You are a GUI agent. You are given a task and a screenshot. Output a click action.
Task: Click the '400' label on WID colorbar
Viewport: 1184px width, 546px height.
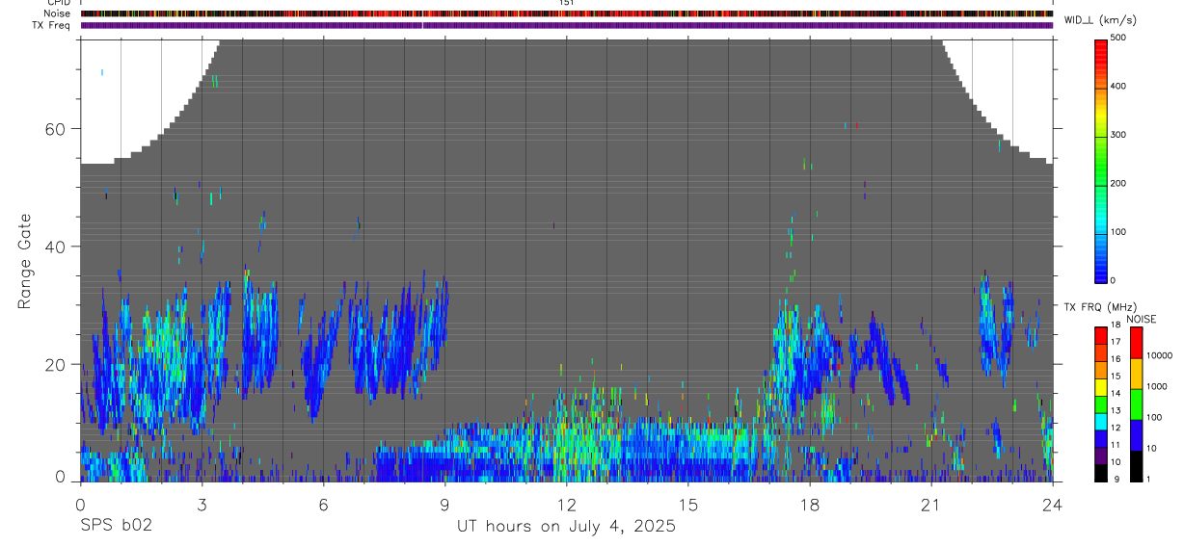1118,87
